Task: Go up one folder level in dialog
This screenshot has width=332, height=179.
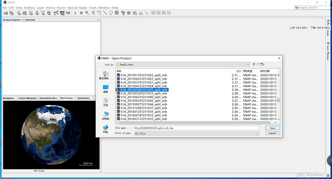Action: coord(254,64)
